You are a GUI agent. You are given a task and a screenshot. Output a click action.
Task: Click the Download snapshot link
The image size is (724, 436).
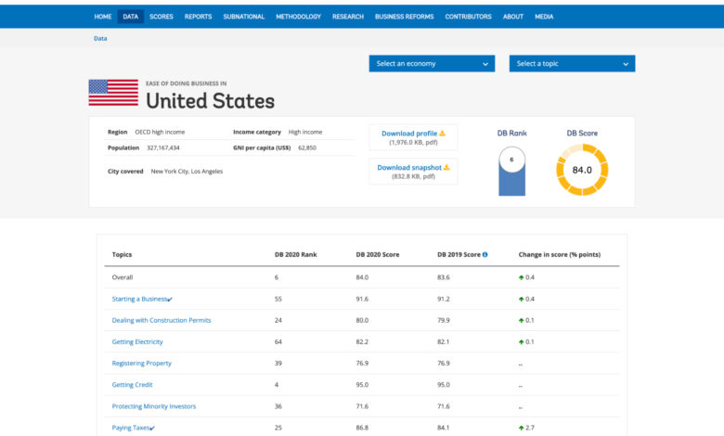point(409,168)
